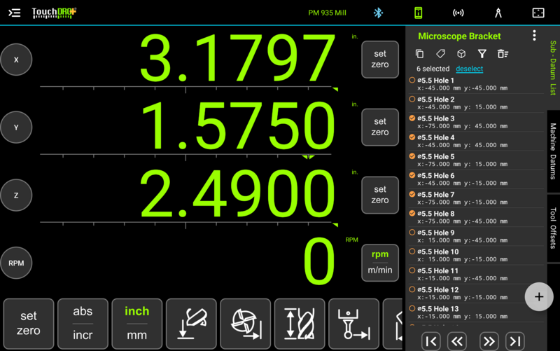This screenshot has height=351, width=560.
Task: Add a new point with plus button
Action: [539, 296]
